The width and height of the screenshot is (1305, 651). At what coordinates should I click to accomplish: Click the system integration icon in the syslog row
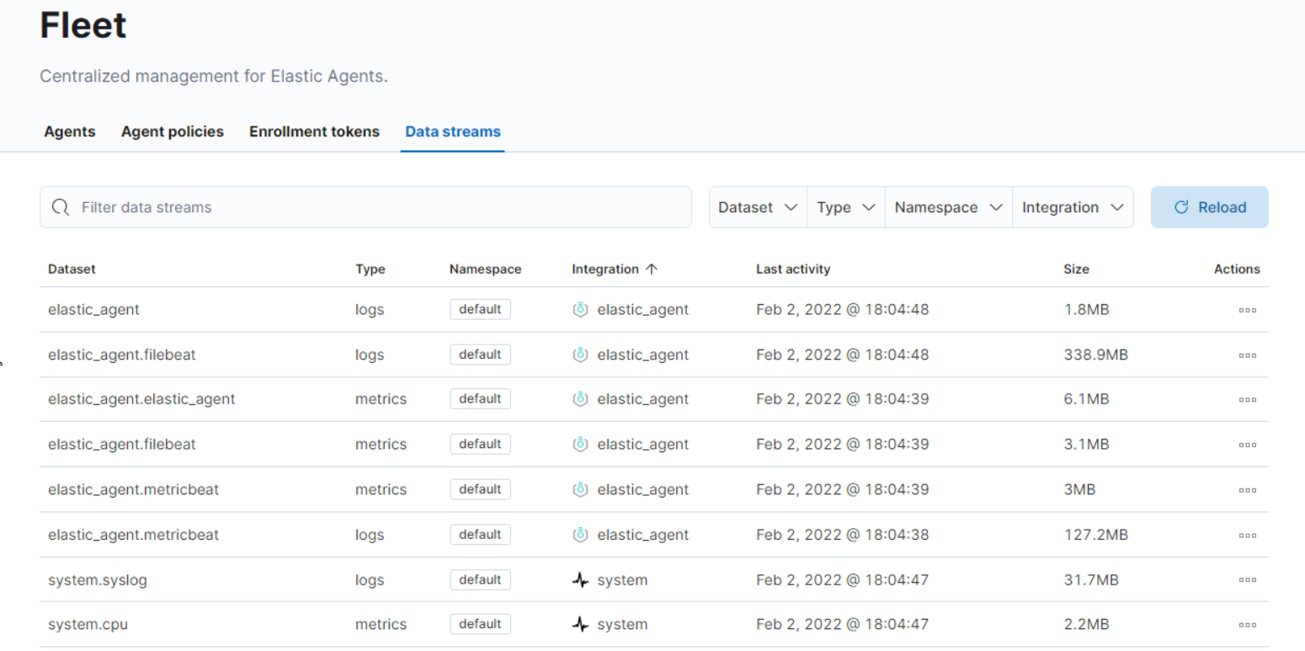(x=580, y=579)
